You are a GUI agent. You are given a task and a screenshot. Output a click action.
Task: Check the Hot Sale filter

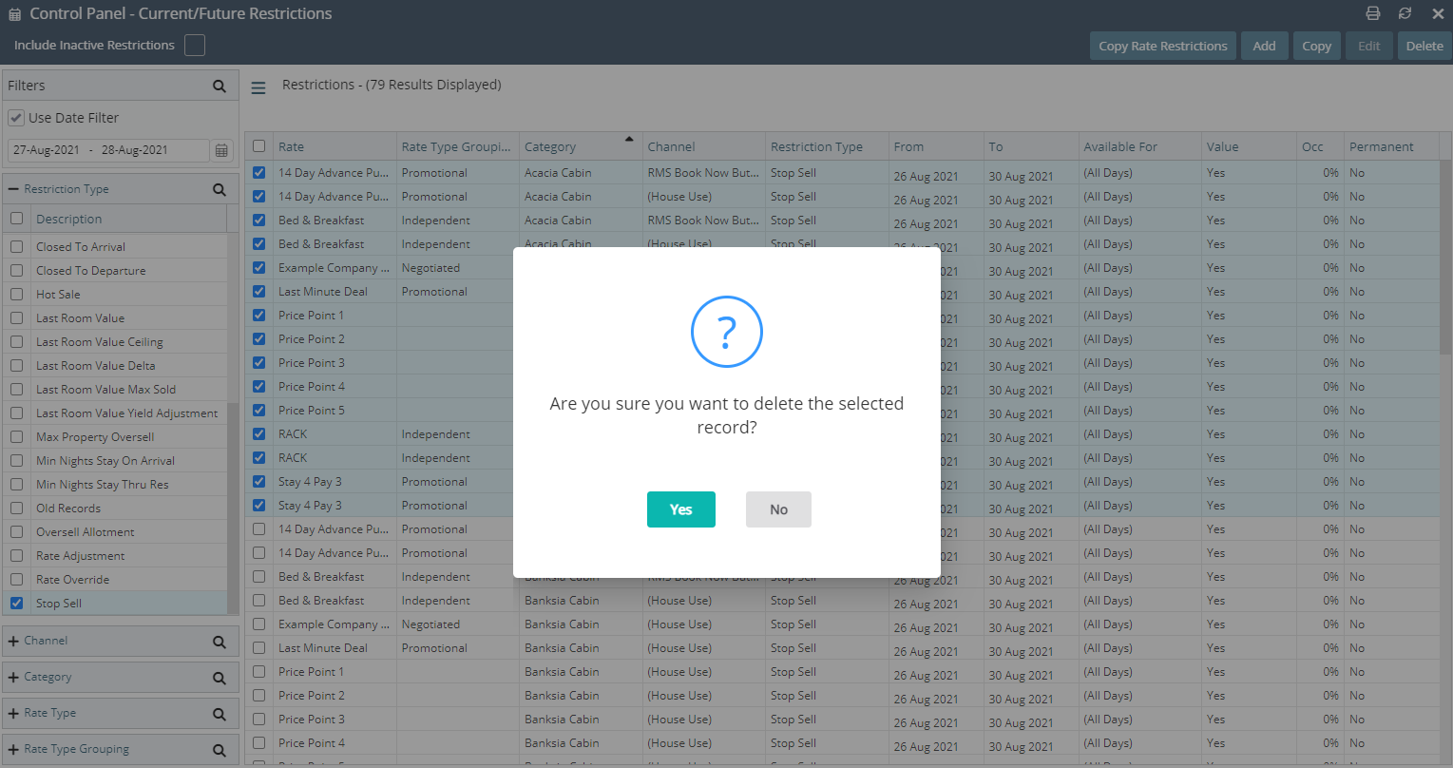point(16,294)
